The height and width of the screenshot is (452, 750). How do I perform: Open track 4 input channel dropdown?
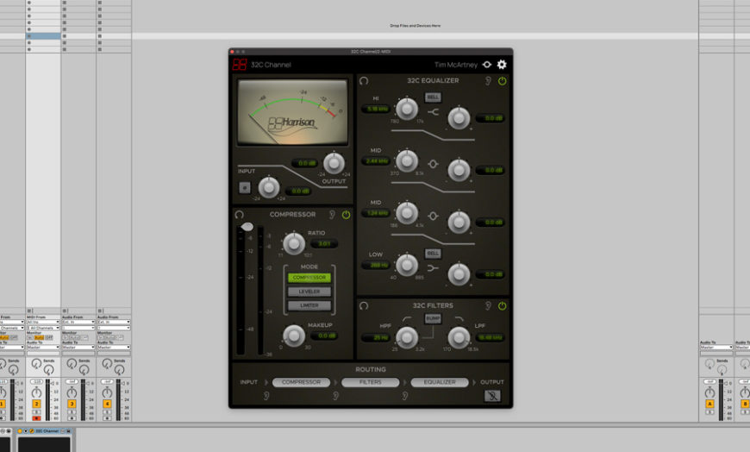pyautogui.click(x=114, y=328)
